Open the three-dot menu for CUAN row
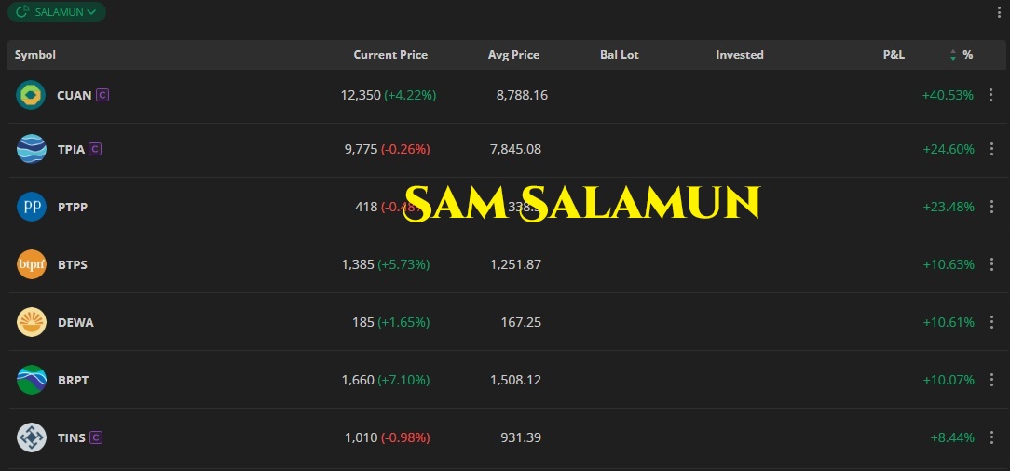 click(x=991, y=95)
